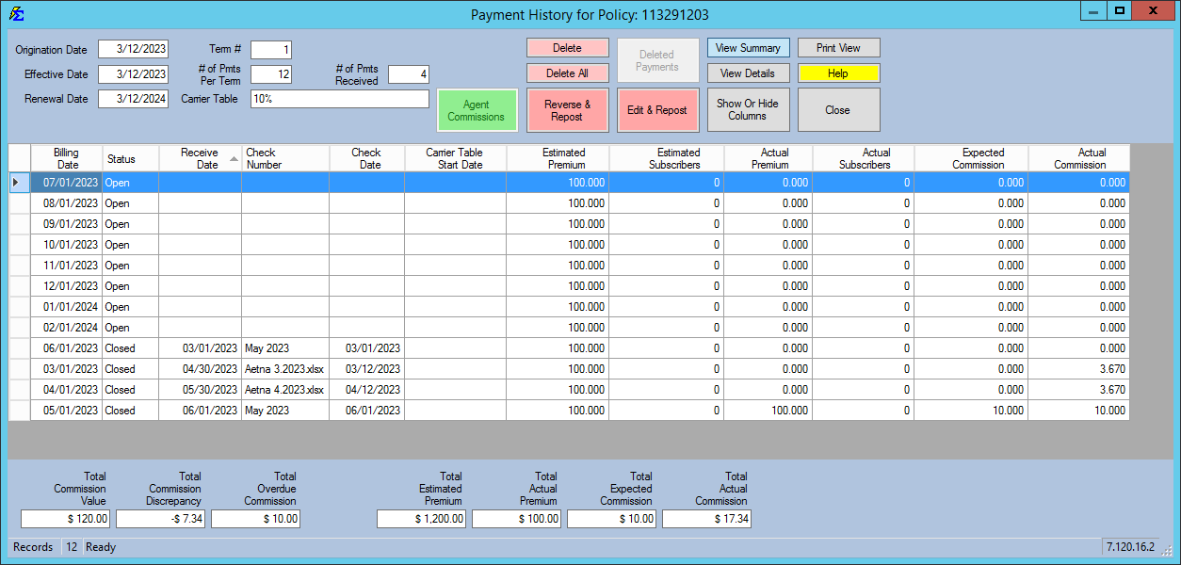Click Reverse & Repost
Image resolution: width=1181 pixels, height=565 pixels.
point(567,109)
